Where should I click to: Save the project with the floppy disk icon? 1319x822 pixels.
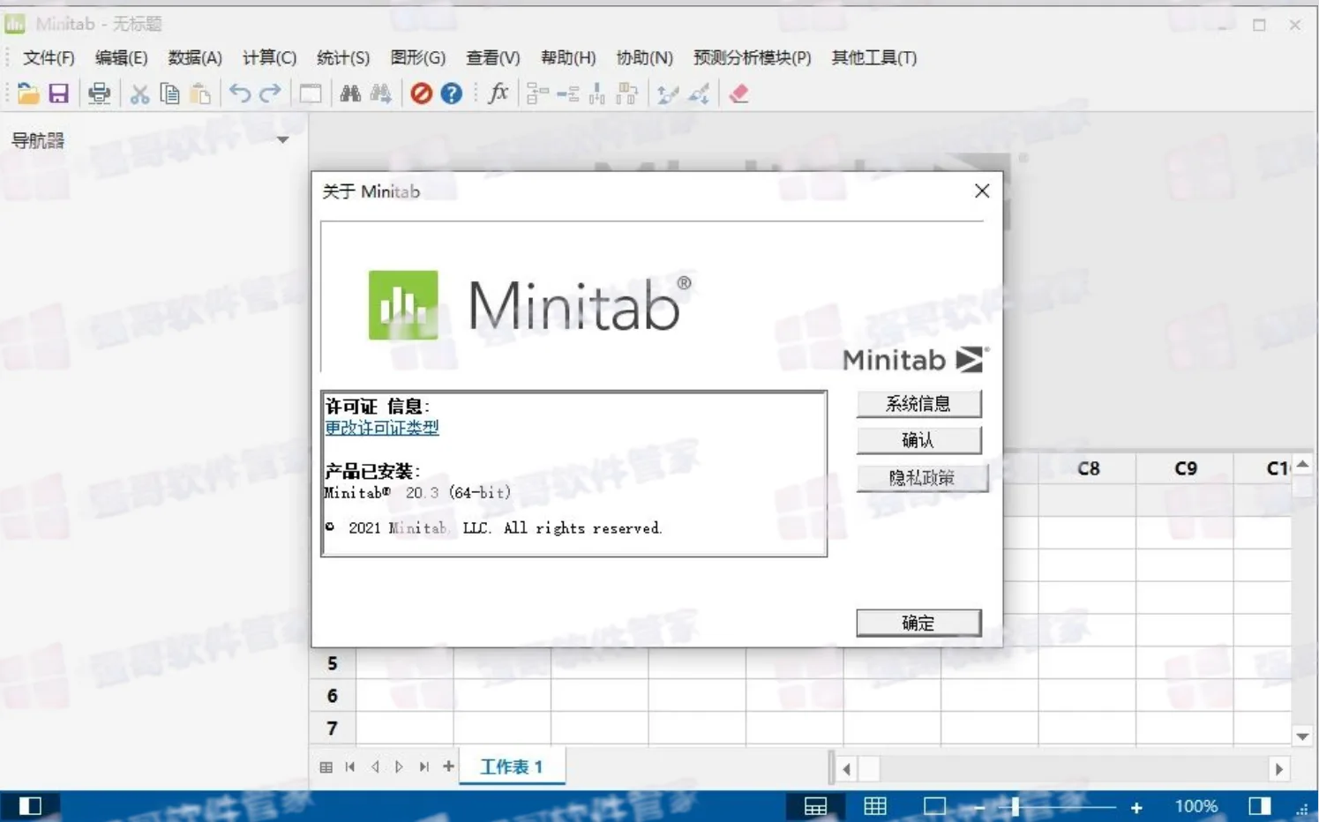pos(58,93)
